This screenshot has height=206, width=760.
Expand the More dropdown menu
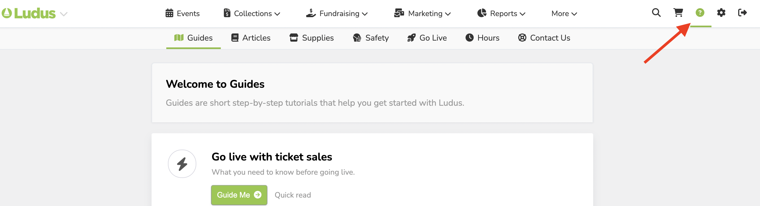[x=564, y=14]
